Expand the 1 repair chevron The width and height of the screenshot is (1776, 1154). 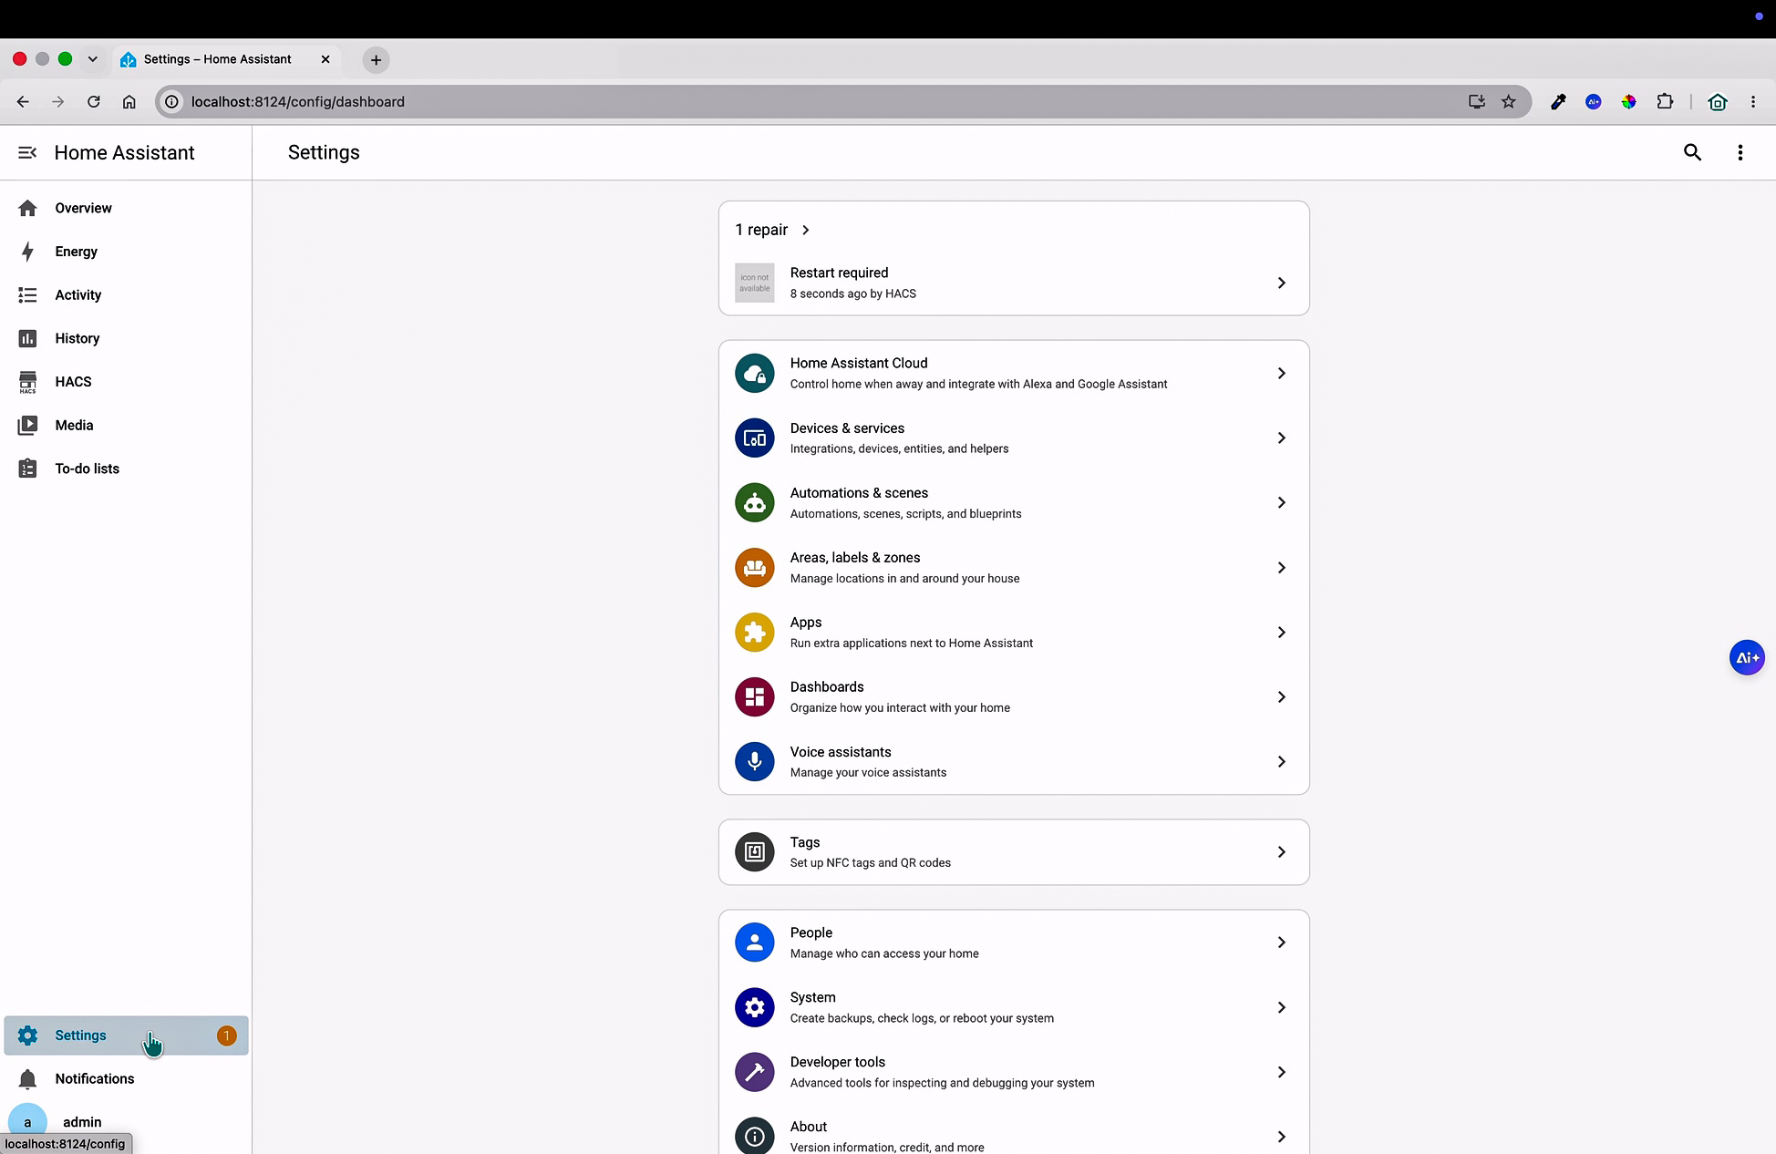(x=806, y=230)
